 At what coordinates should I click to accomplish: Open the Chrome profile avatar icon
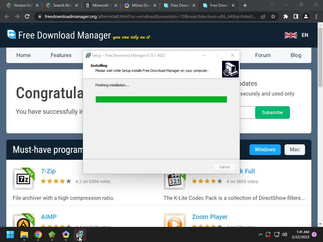(x=306, y=16)
